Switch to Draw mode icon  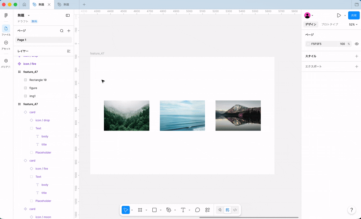(220, 210)
